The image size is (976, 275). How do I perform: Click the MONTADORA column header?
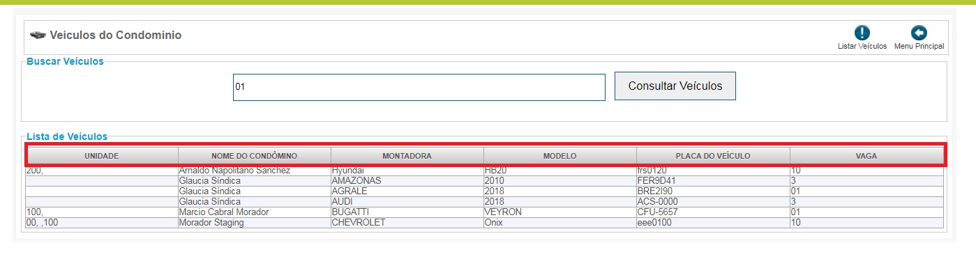tap(407, 156)
